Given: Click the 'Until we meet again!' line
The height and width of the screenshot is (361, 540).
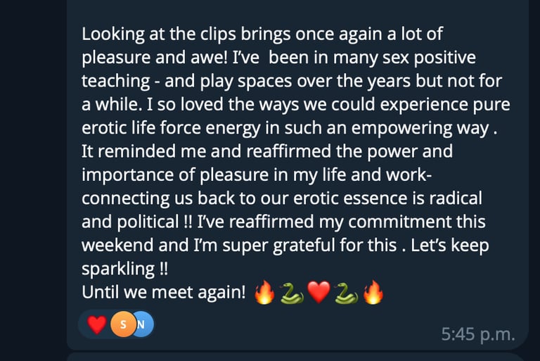Looking at the screenshot, I should pyautogui.click(x=163, y=293).
